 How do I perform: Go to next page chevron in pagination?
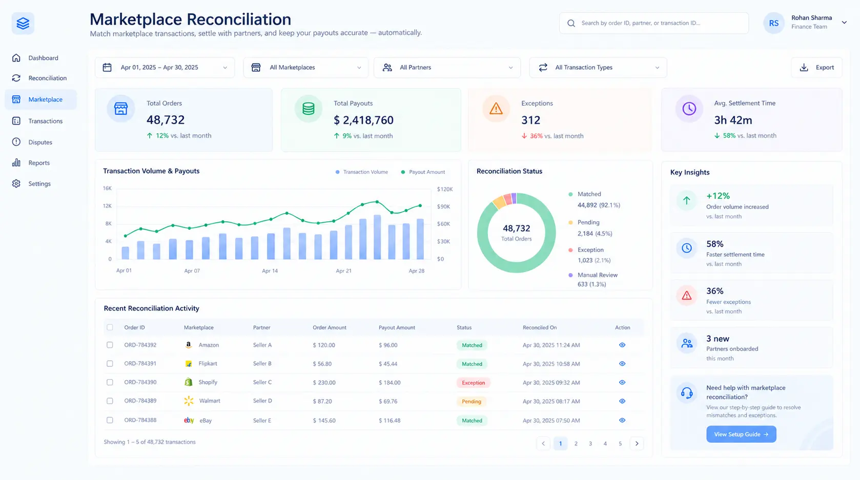click(x=637, y=444)
